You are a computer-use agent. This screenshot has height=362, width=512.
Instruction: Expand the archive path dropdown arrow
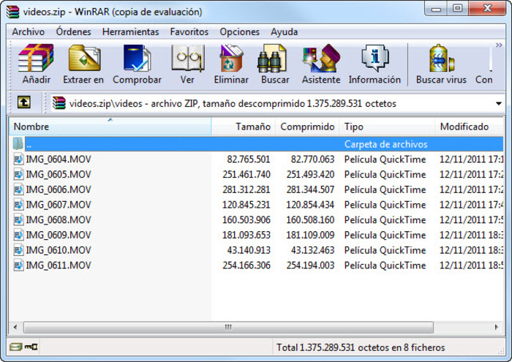(499, 104)
